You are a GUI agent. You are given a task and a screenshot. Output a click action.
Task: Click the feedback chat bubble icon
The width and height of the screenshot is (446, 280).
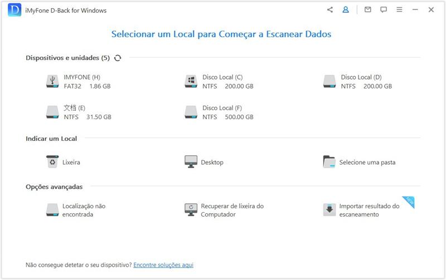tap(383, 10)
